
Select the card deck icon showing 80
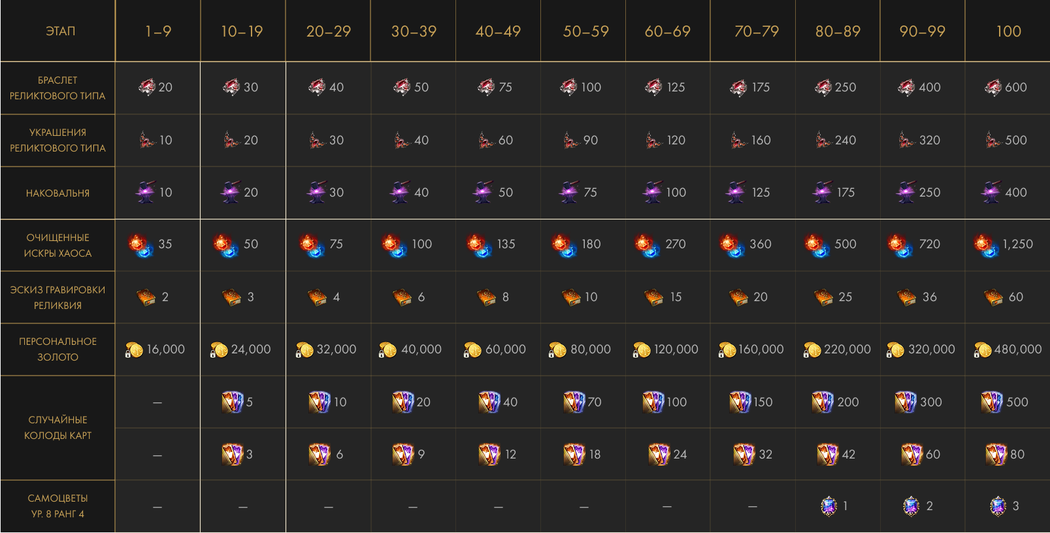[x=996, y=455]
